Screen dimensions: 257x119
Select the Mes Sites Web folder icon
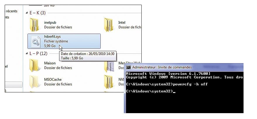point(109,66)
